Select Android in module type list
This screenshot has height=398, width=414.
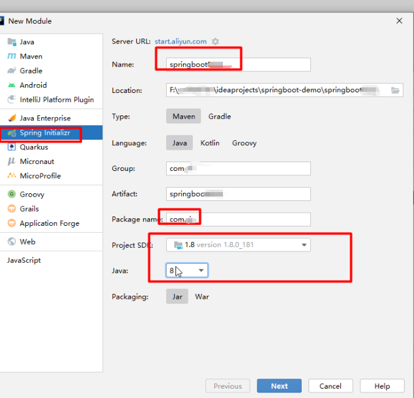(x=51, y=85)
